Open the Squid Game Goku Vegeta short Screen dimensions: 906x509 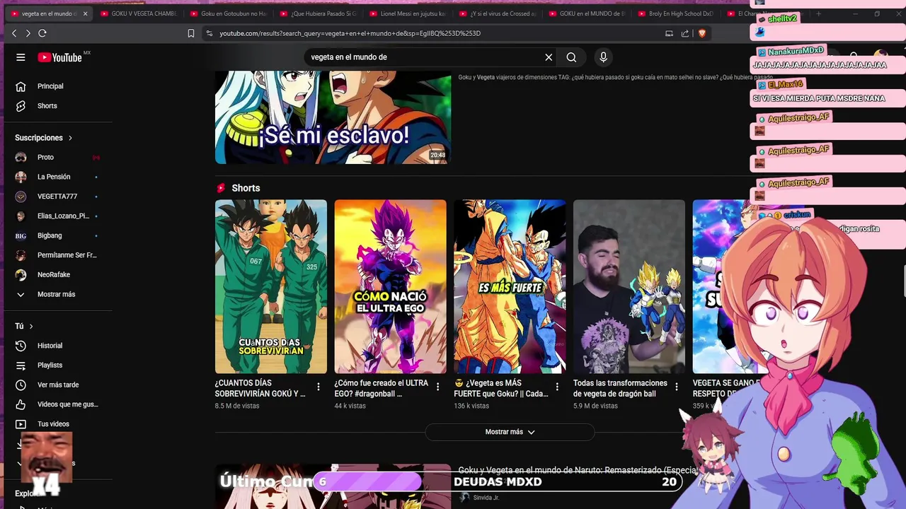pyautogui.click(x=271, y=286)
